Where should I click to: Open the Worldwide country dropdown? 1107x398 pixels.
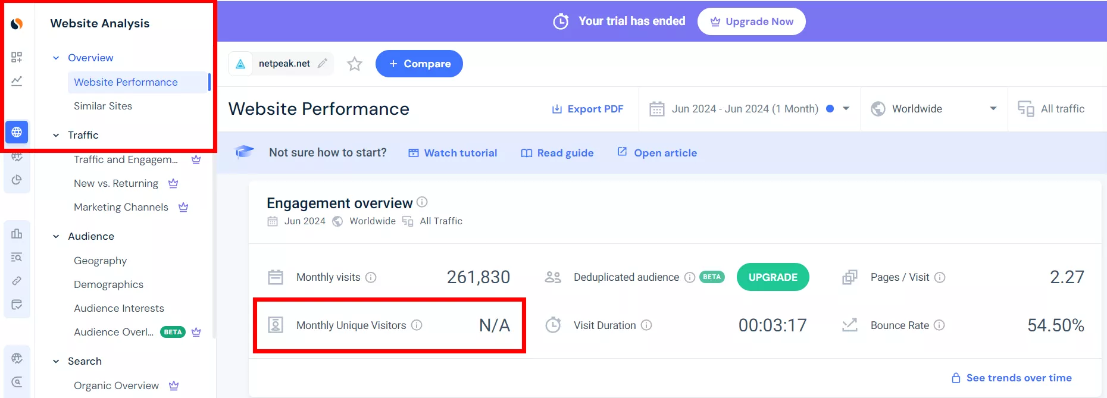coord(934,109)
